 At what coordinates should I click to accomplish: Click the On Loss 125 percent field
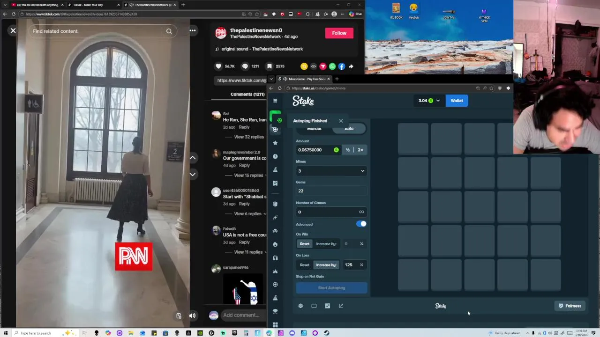click(354, 265)
